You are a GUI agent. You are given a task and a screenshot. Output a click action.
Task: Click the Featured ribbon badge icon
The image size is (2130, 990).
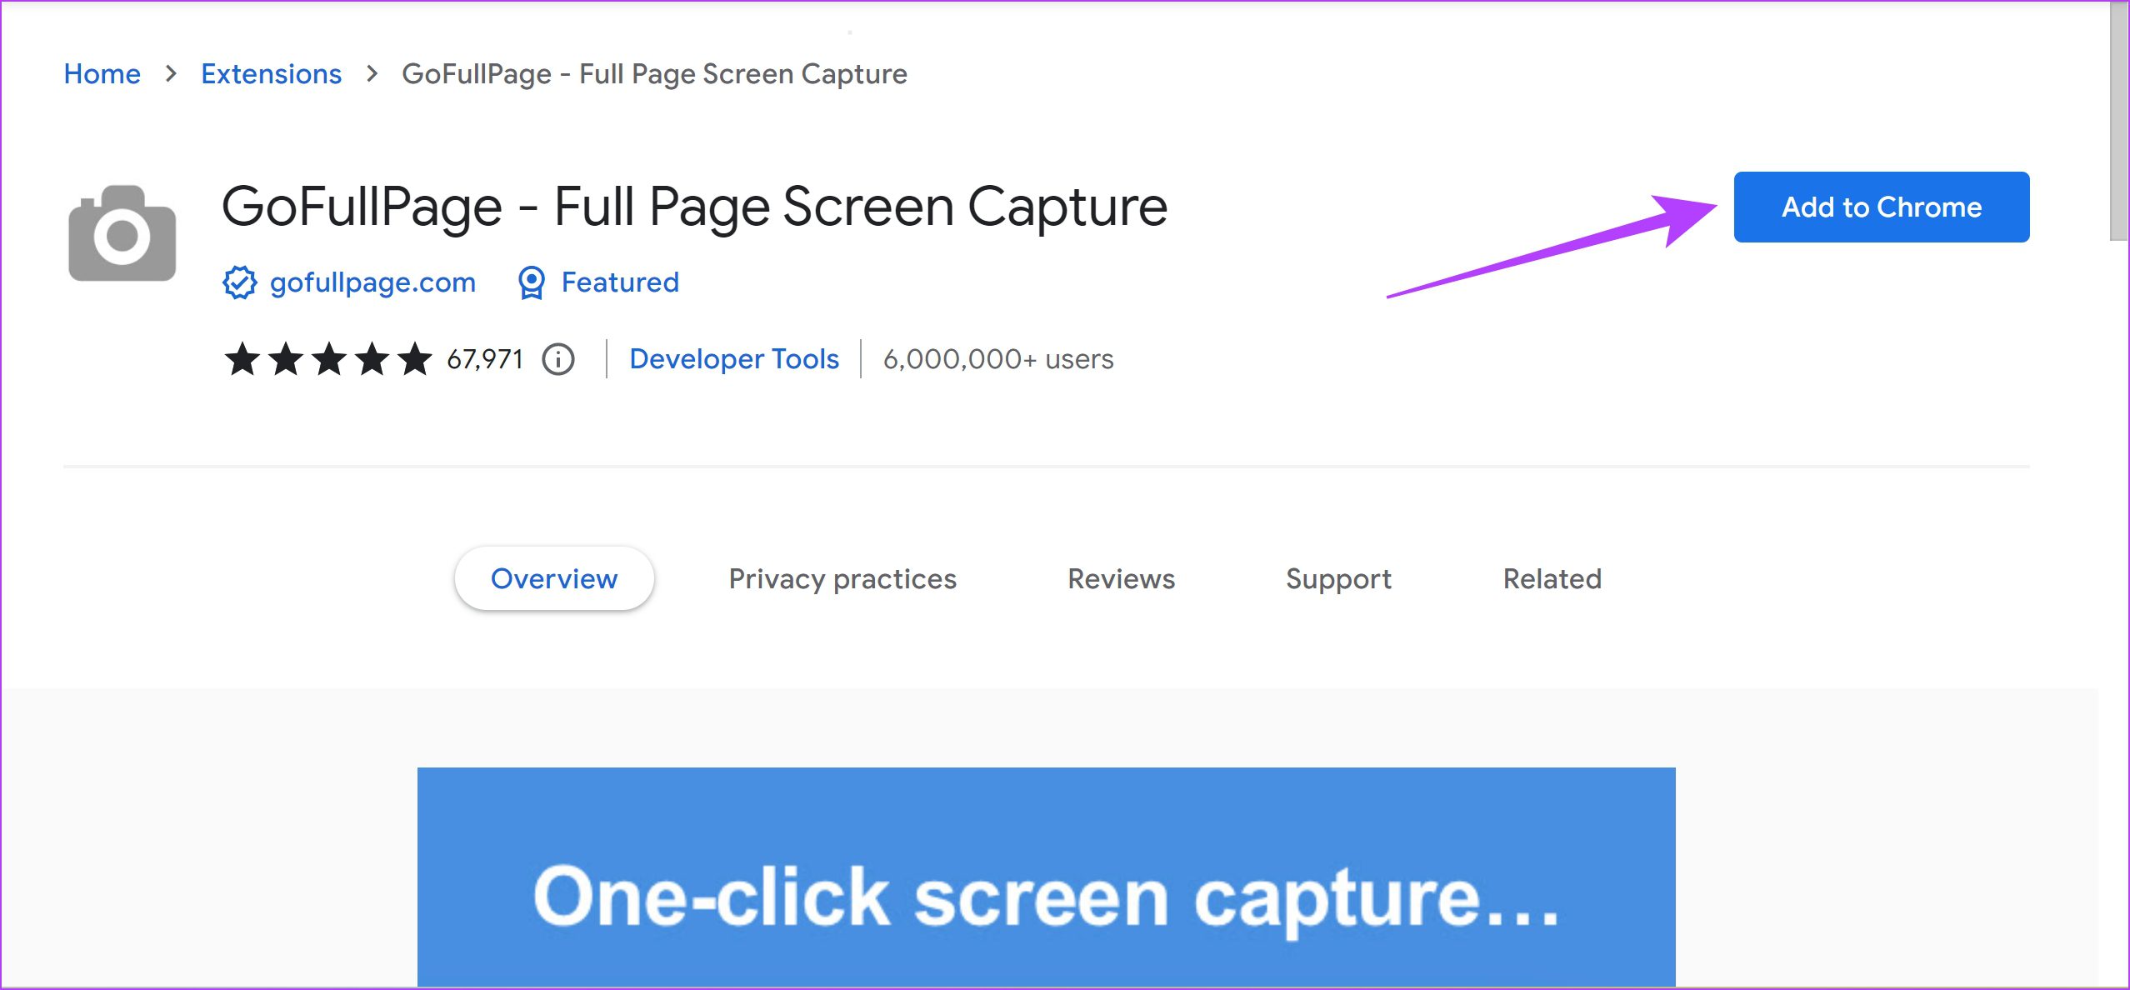pyautogui.click(x=531, y=282)
